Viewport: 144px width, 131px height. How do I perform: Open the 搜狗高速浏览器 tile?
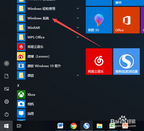pos(127,62)
